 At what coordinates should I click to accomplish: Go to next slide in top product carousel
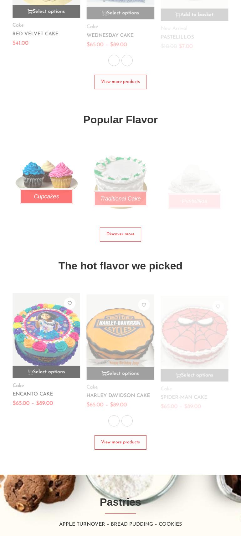(x=127, y=60)
